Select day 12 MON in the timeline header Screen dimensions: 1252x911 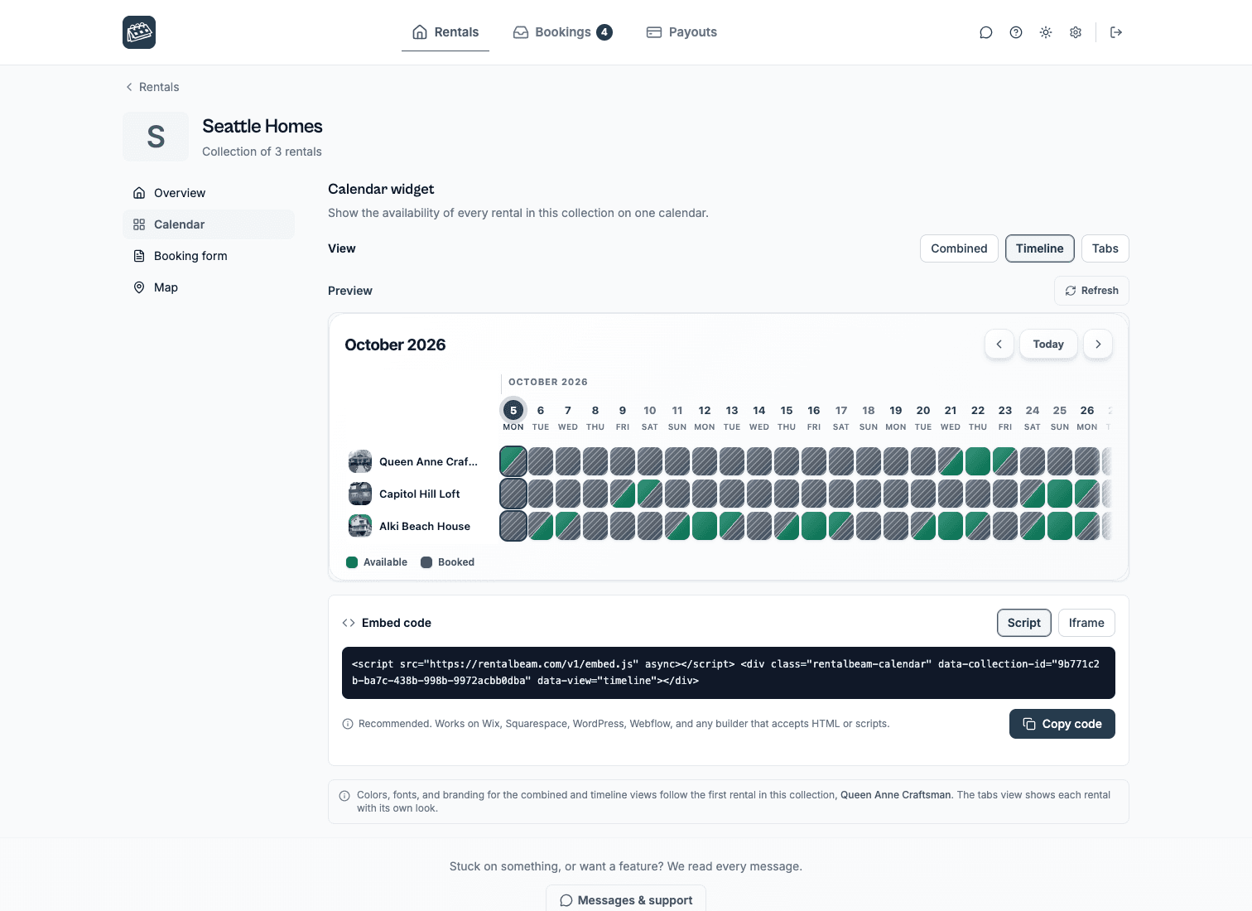coord(705,417)
